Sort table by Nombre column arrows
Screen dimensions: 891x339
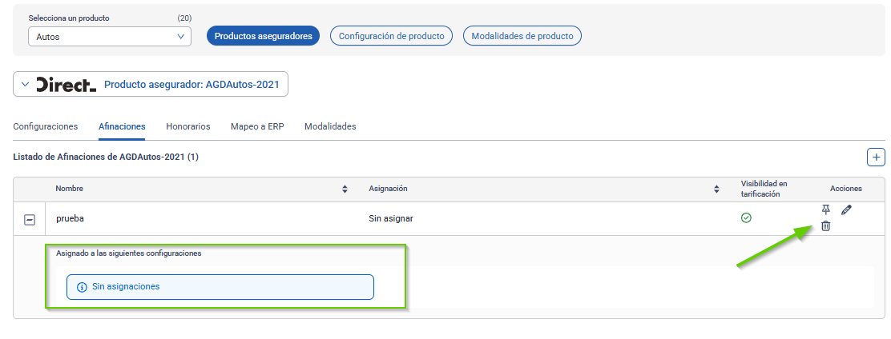tap(345, 189)
